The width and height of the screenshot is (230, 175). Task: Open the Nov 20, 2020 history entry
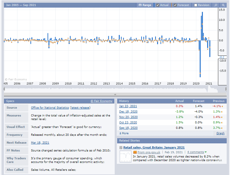[128, 117]
